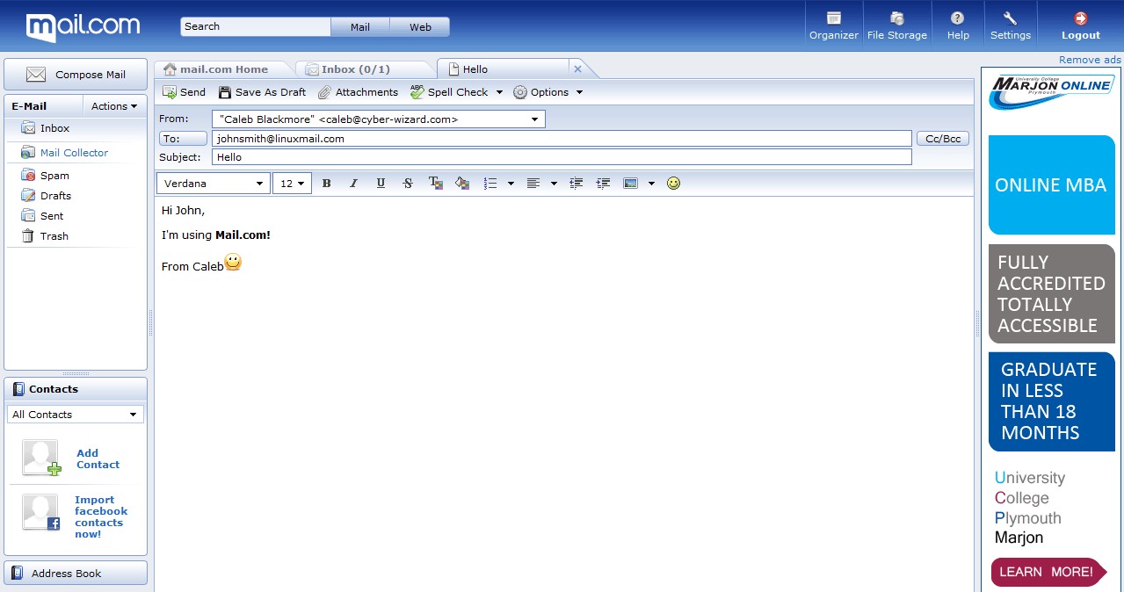This screenshot has height=592, width=1124.
Task: Toggle underline text formatting
Action: pos(381,184)
